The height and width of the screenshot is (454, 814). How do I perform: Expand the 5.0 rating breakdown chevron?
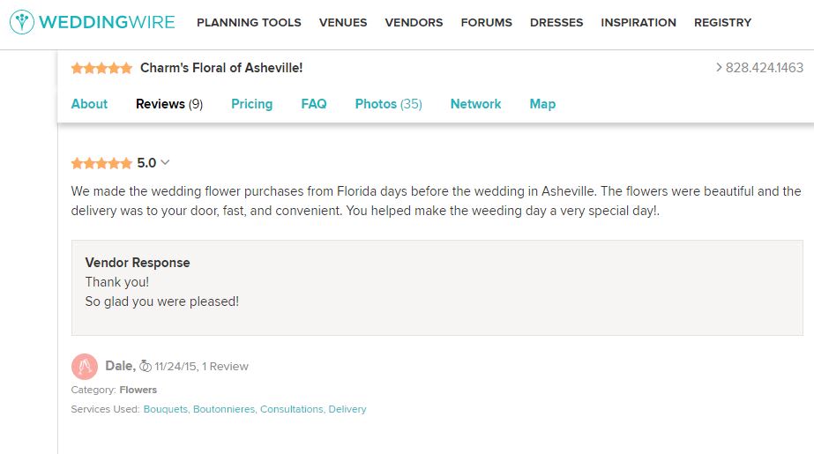point(165,162)
